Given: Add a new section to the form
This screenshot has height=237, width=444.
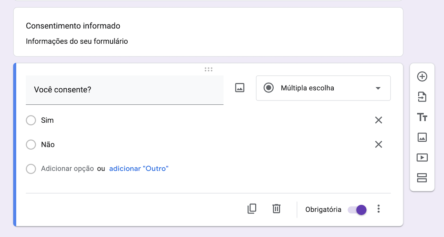Looking at the screenshot, I should (x=422, y=178).
